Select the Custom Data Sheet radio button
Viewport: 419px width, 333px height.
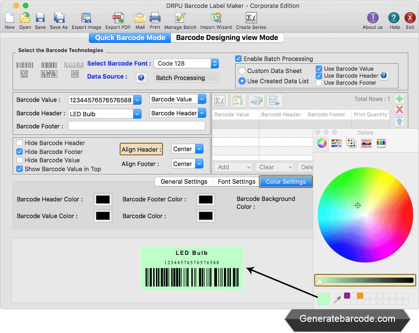pos(242,71)
